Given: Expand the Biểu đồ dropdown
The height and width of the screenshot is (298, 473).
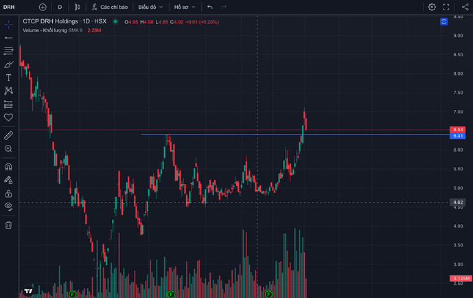Looking at the screenshot, I should point(150,7).
